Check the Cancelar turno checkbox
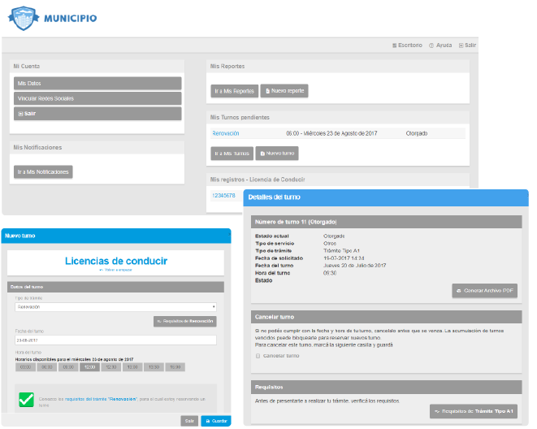The height and width of the screenshot is (429, 537). pos(258,356)
